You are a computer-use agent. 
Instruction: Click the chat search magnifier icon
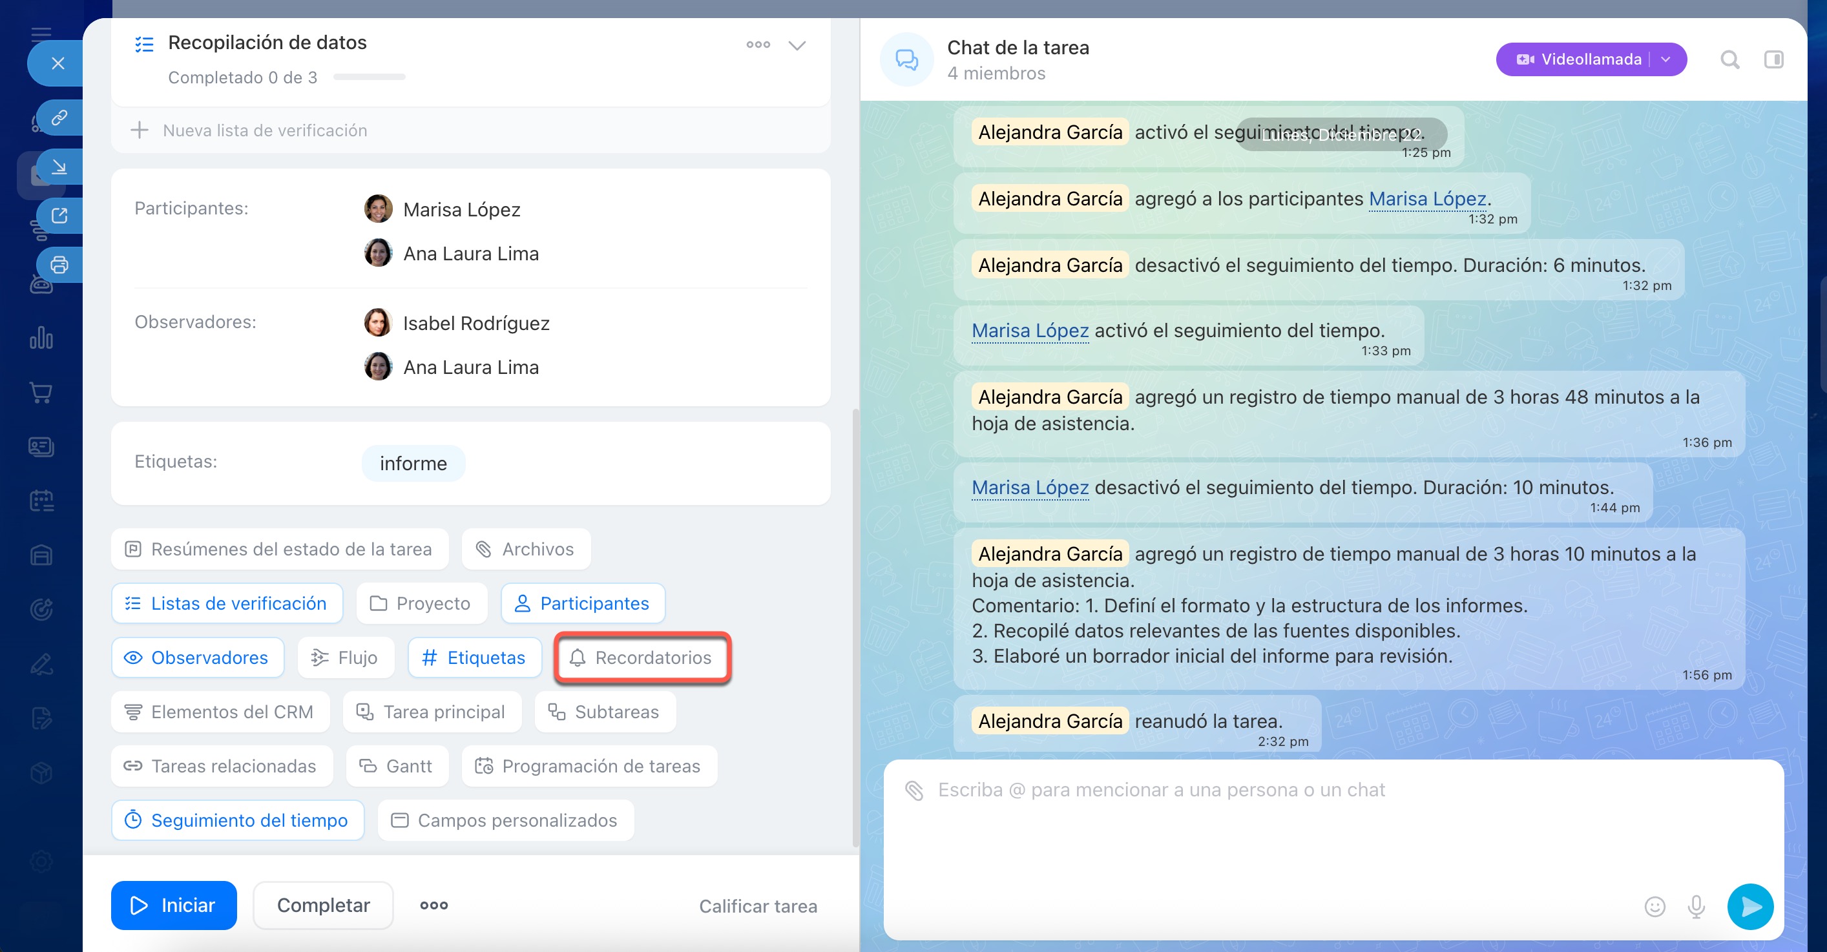pyautogui.click(x=1729, y=59)
